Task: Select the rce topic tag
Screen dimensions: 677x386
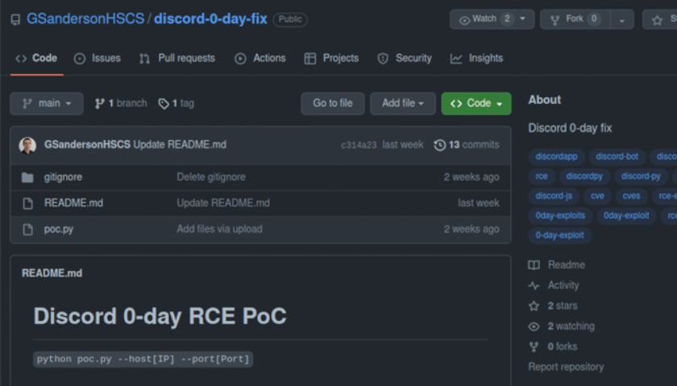Action: [x=542, y=176]
